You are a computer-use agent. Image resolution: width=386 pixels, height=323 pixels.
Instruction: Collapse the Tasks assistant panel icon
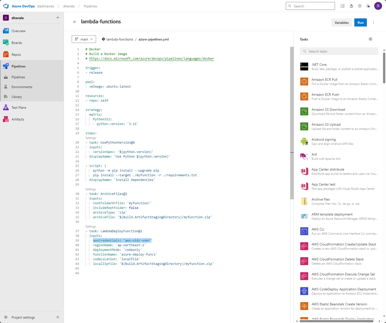click(x=371, y=39)
